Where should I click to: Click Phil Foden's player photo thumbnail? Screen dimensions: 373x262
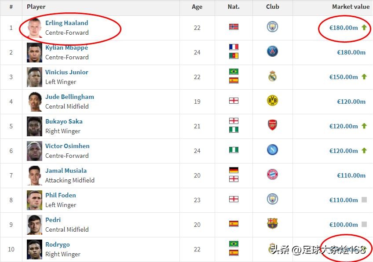coord(34,200)
